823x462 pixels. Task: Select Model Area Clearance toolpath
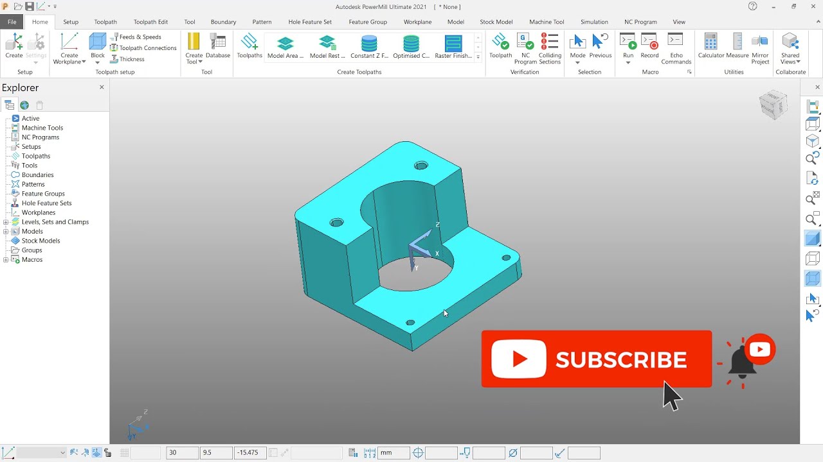coord(285,47)
